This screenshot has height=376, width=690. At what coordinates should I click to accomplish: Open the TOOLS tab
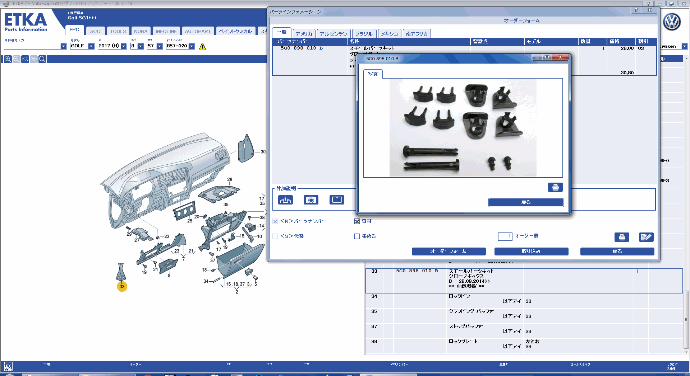tap(118, 31)
